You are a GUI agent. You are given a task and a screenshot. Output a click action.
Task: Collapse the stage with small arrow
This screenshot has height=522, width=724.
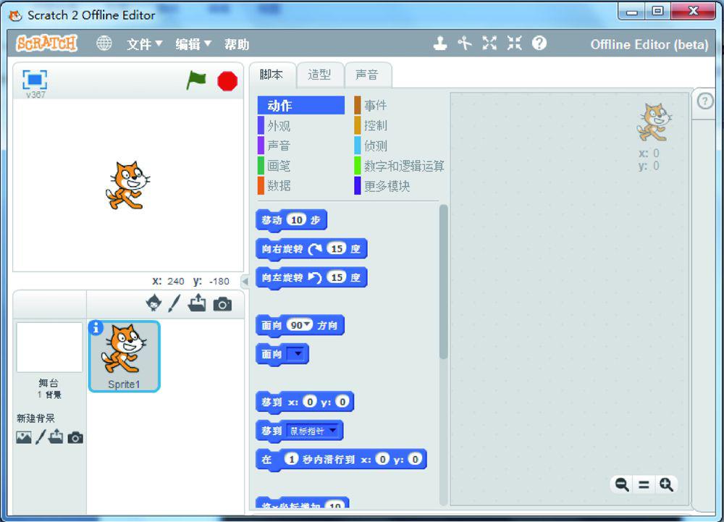coord(245,281)
